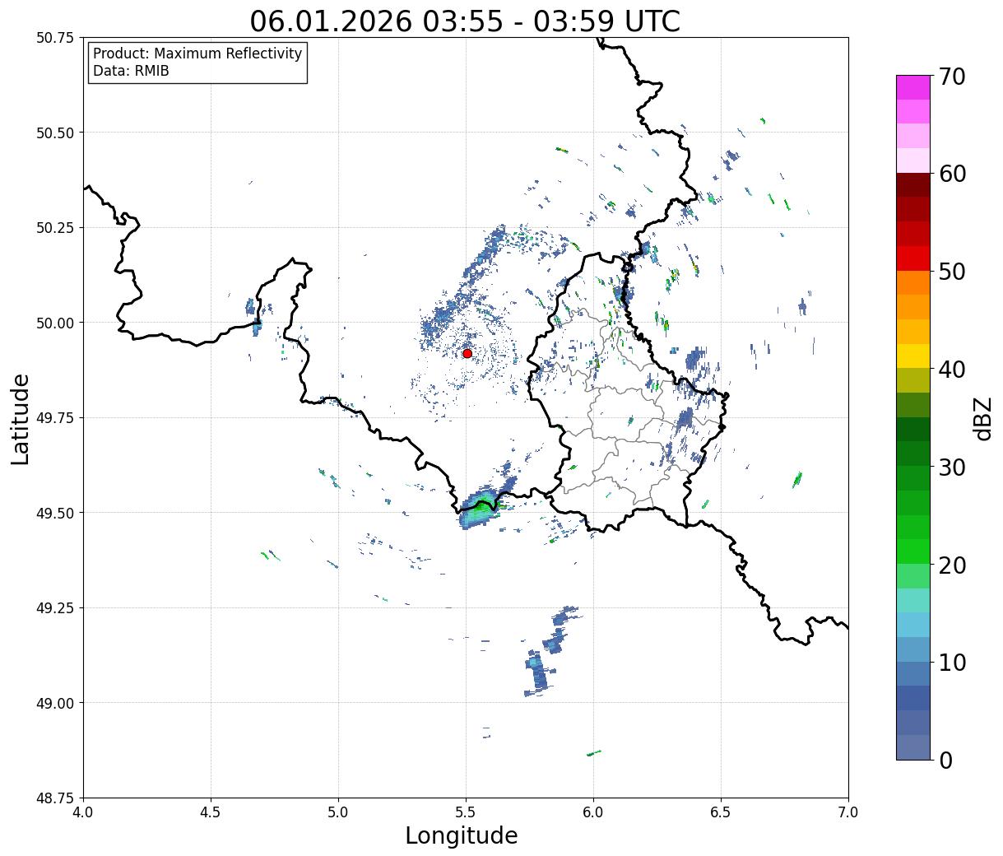Click the longitude tick label 7.0
1003x856 pixels.
point(848,812)
